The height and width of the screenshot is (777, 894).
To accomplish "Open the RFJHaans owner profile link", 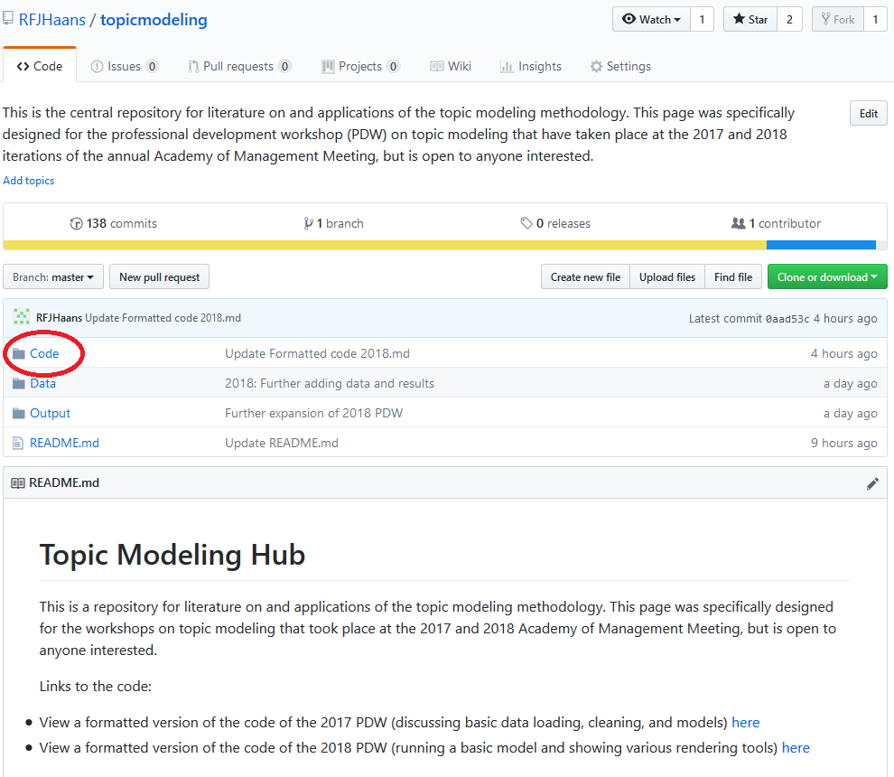I will (51, 19).
